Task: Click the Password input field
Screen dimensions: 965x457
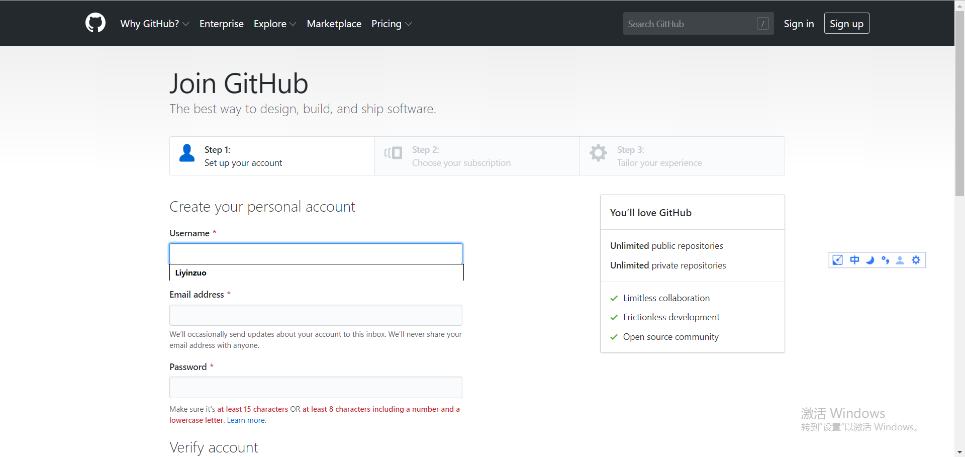Action: pyautogui.click(x=316, y=388)
